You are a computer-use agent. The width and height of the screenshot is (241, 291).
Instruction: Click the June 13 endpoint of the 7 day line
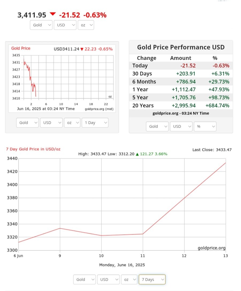[225, 163]
